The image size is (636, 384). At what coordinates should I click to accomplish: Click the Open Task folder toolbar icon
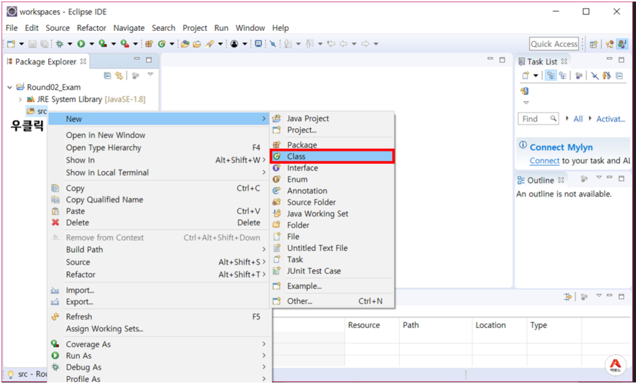197,44
